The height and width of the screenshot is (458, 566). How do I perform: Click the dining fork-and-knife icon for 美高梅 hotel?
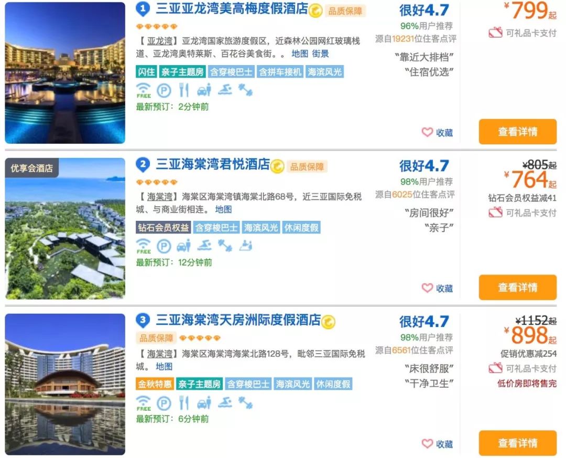[183, 90]
